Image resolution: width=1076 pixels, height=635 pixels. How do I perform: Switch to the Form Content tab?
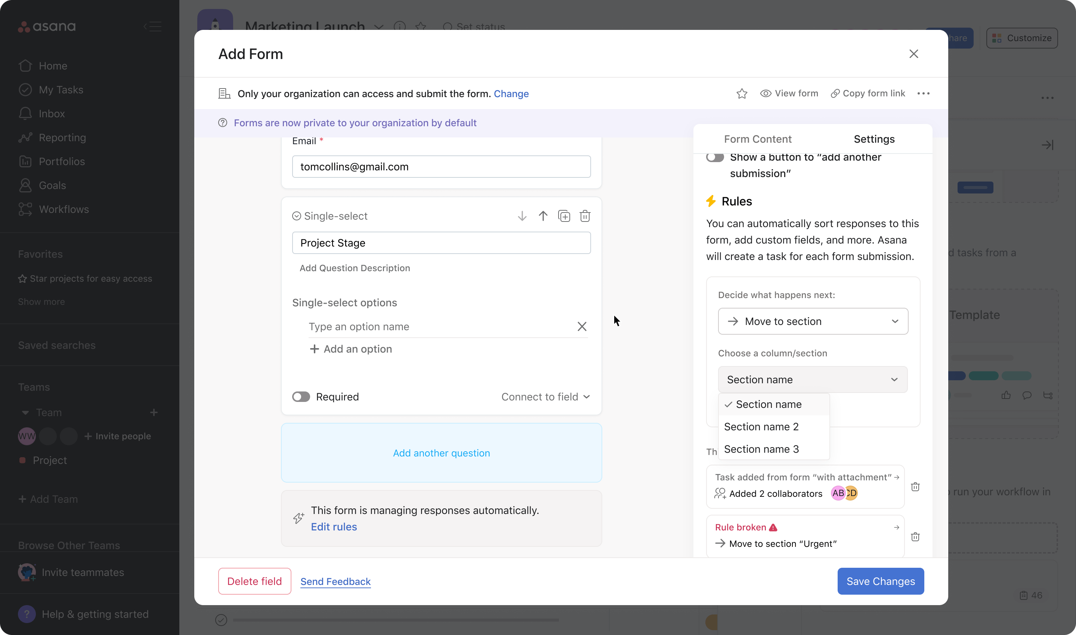[758, 139]
